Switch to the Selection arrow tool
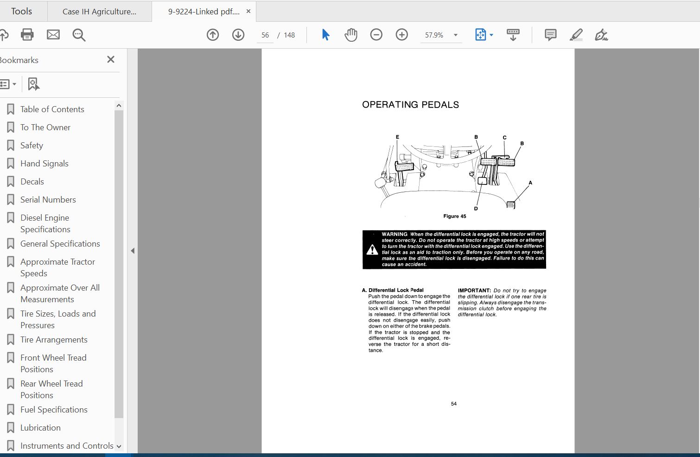The image size is (700, 457). [x=325, y=35]
